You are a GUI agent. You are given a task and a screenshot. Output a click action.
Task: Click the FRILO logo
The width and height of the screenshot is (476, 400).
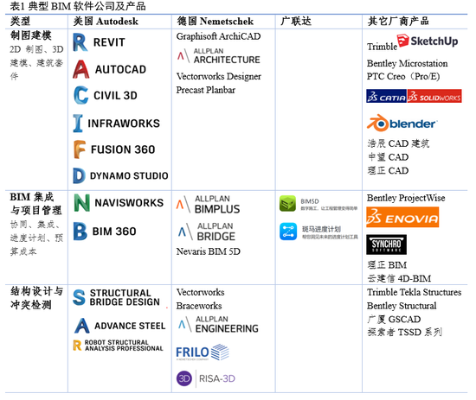[x=203, y=352]
